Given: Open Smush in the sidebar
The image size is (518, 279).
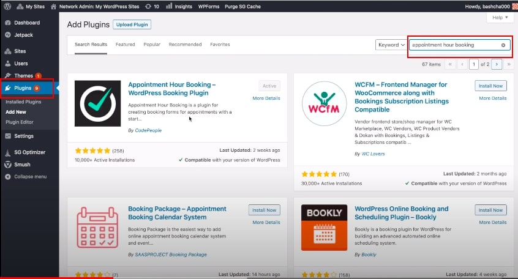Looking at the screenshot, I should click(22, 165).
